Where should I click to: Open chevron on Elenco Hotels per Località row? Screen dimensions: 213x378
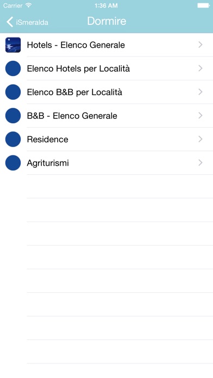(x=200, y=68)
